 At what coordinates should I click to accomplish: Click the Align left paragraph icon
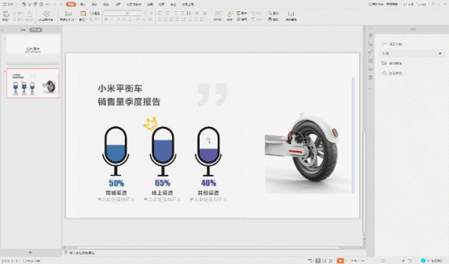pos(160,20)
